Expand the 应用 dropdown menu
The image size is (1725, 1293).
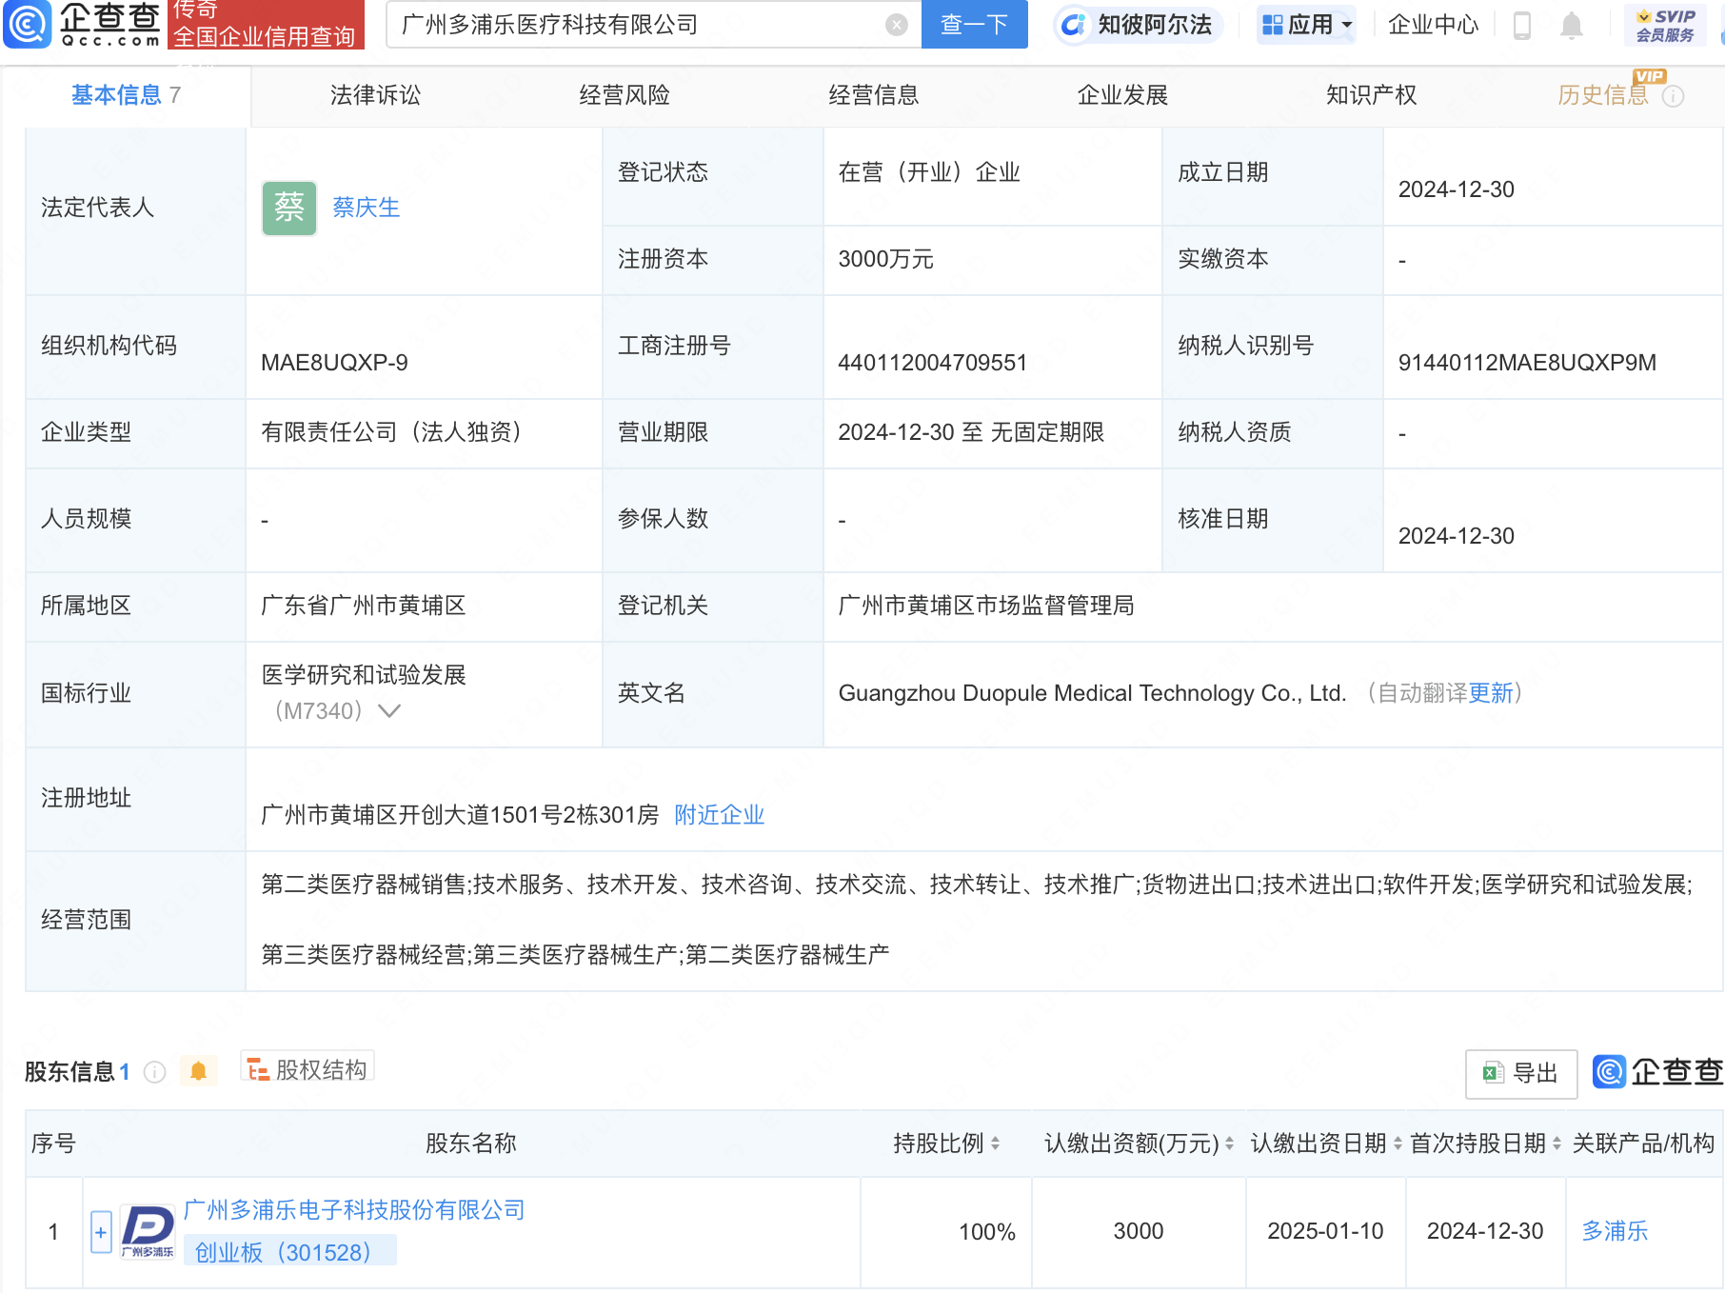pos(1306,25)
